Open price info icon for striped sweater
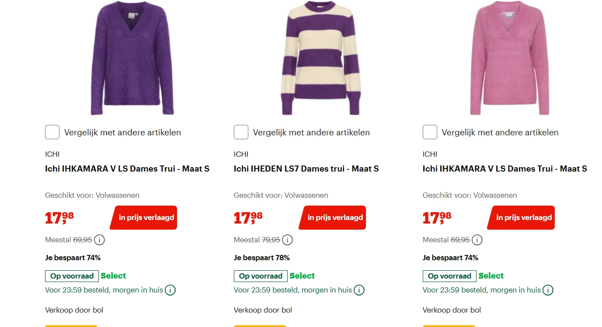The width and height of the screenshot is (602, 327). [287, 240]
